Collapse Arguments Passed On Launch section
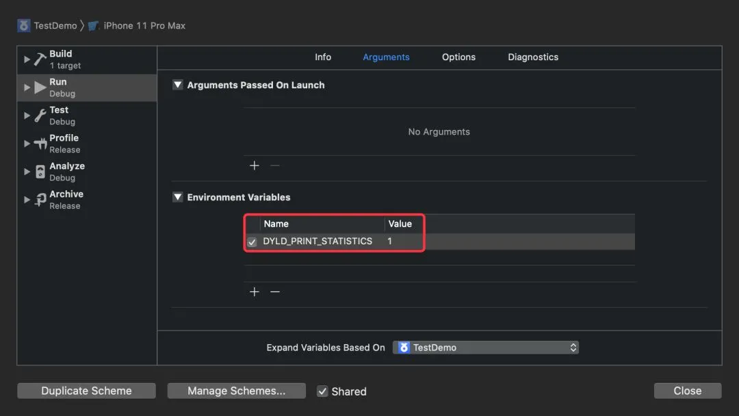This screenshot has height=416, width=739. pos(178,85)
